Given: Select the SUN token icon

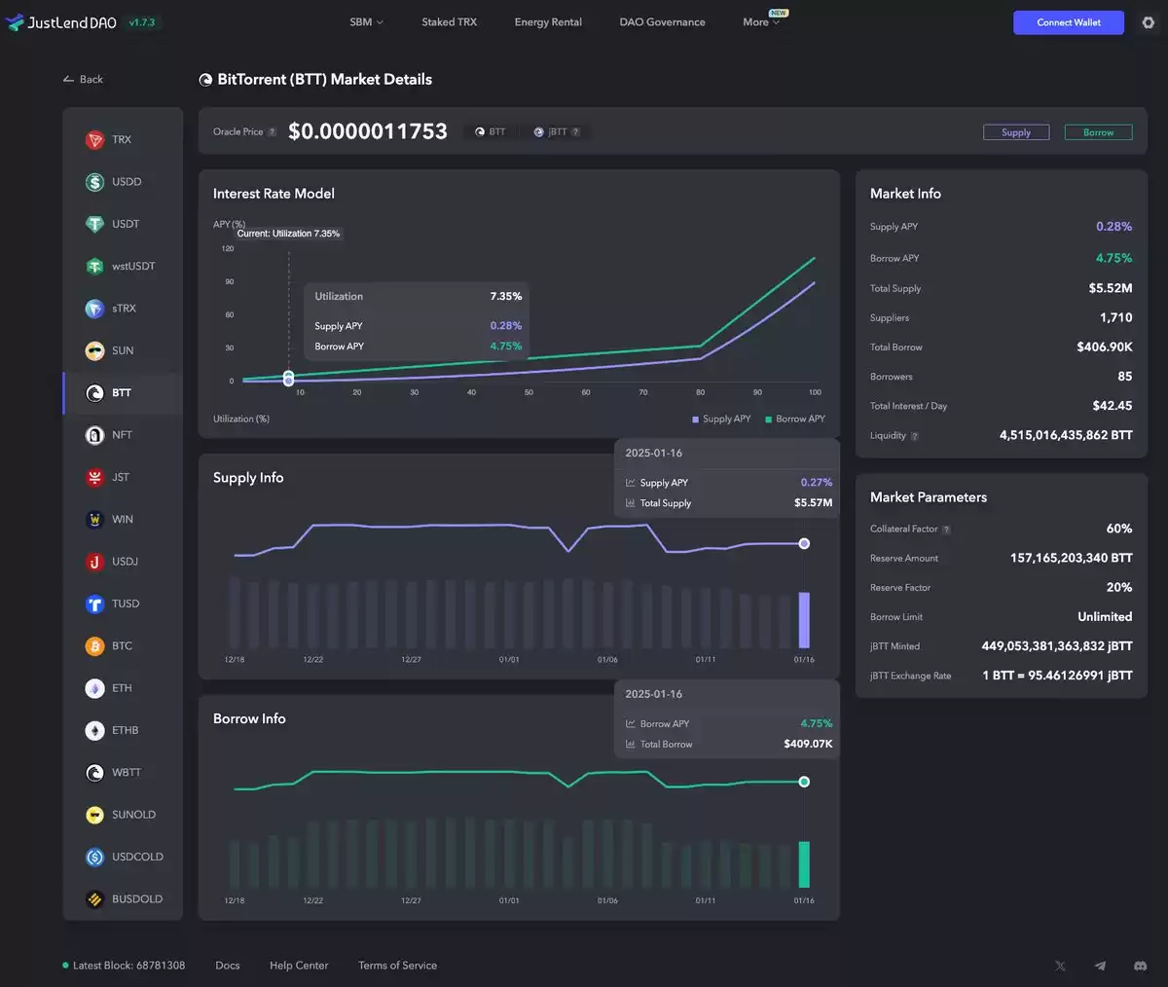Looking at the screenshot, I should [x=94, y=350].
